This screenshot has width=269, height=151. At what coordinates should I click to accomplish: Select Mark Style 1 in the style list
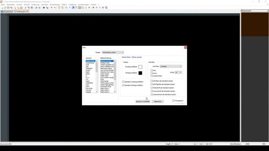[105, 89]
